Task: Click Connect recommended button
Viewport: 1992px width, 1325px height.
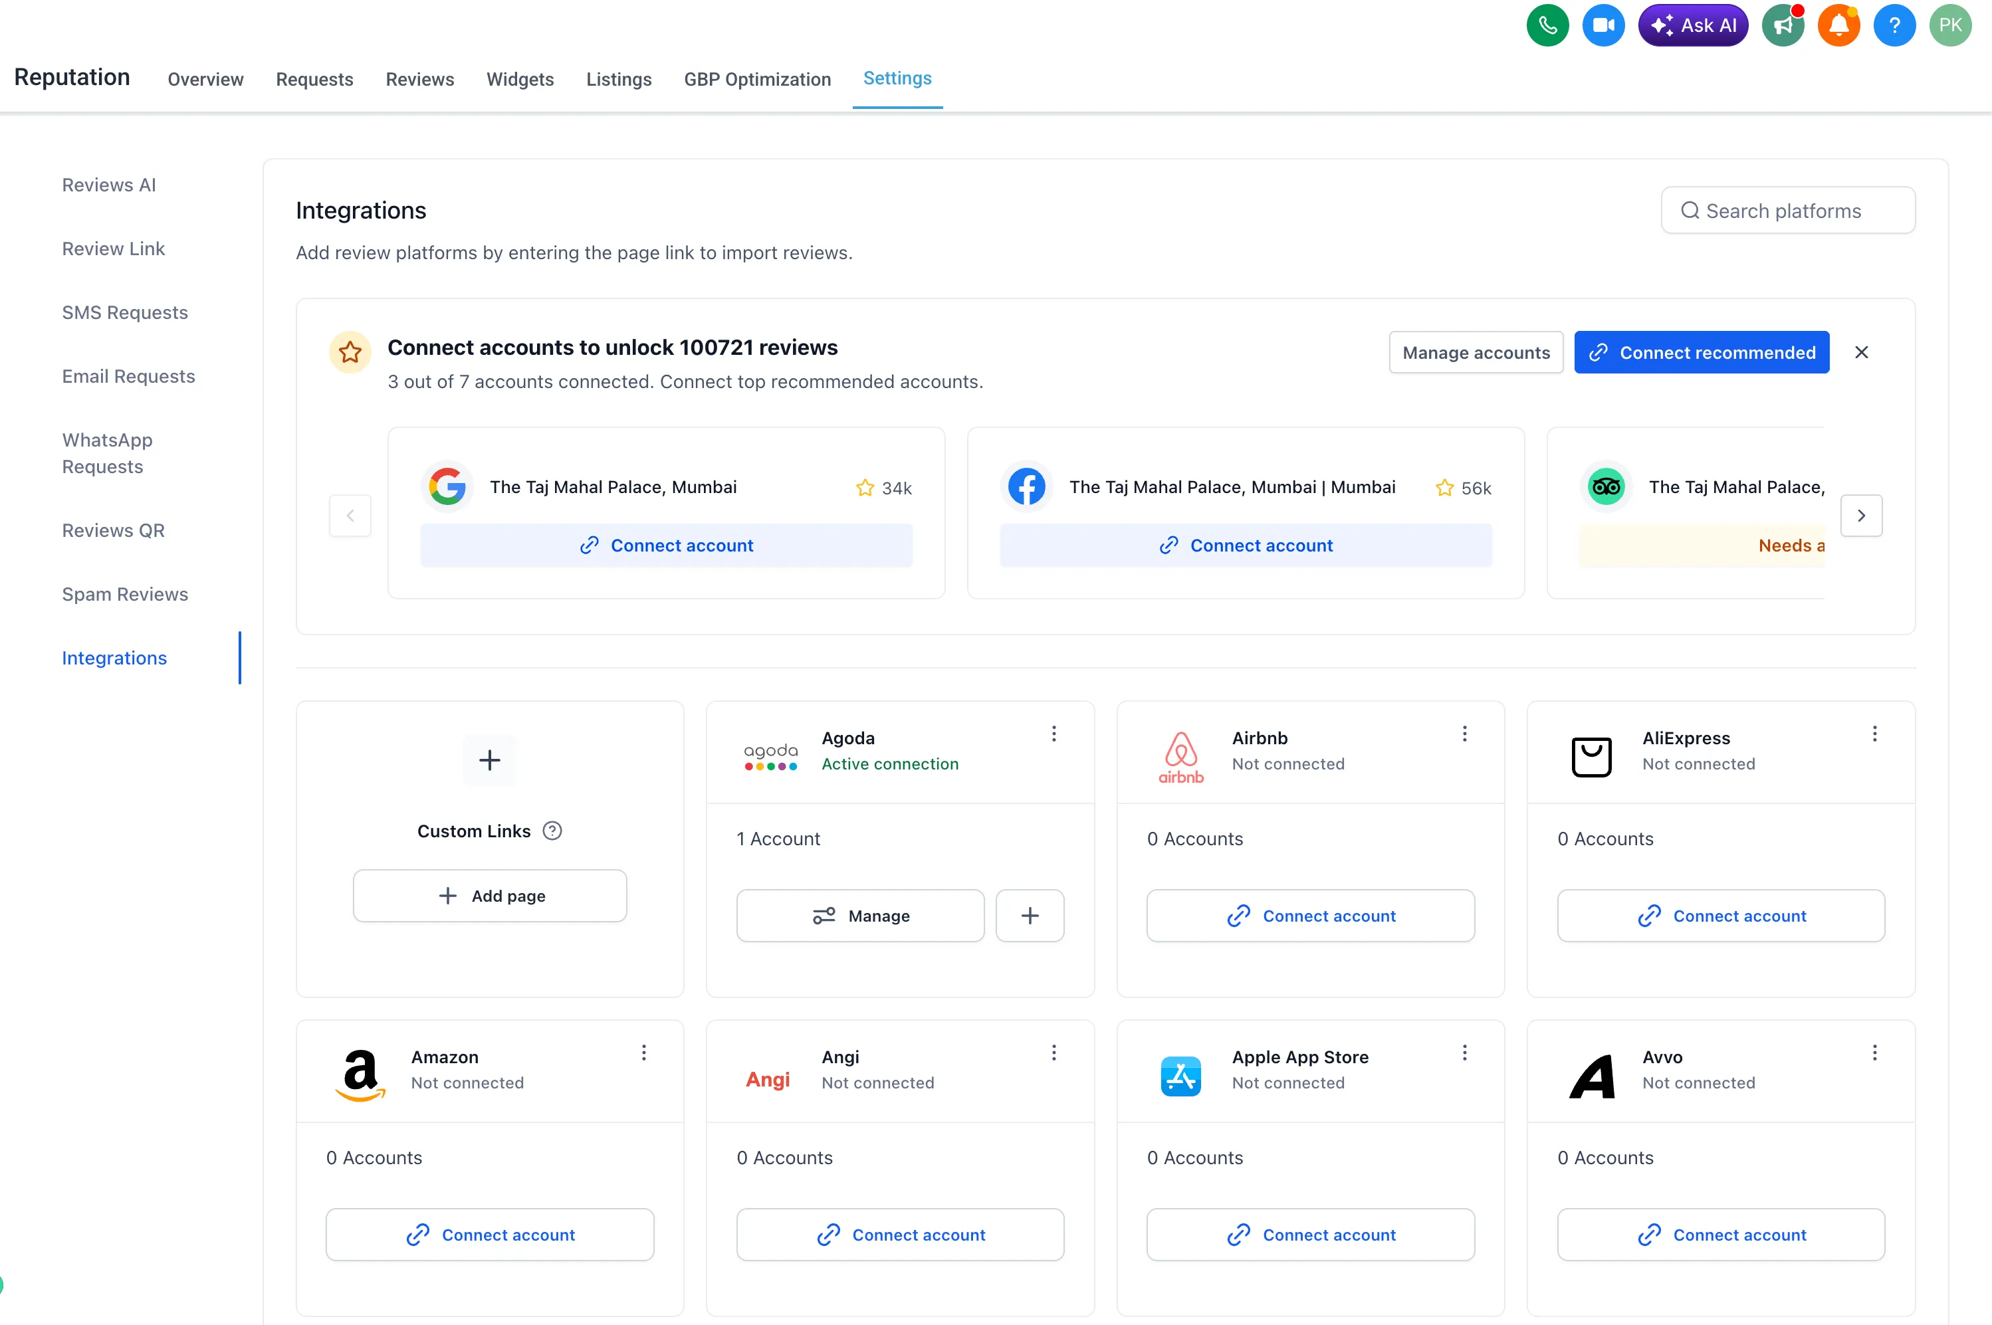Action: (x=1702, y=352)
